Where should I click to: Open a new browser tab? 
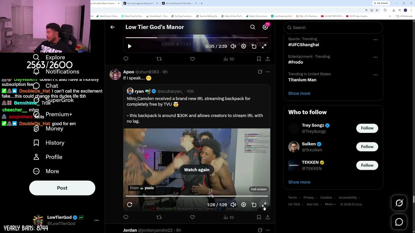click(201, 3)
